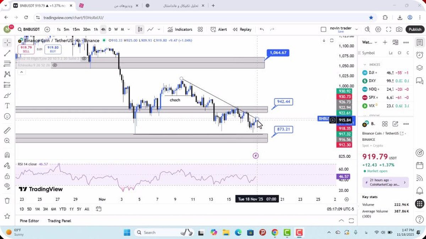
Task: Add a symbol to the watchlist
Action: 385,42
